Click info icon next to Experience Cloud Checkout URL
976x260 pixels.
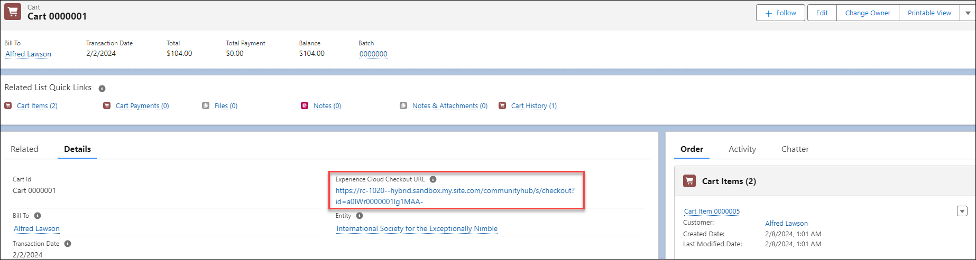[x=433, y=179]
